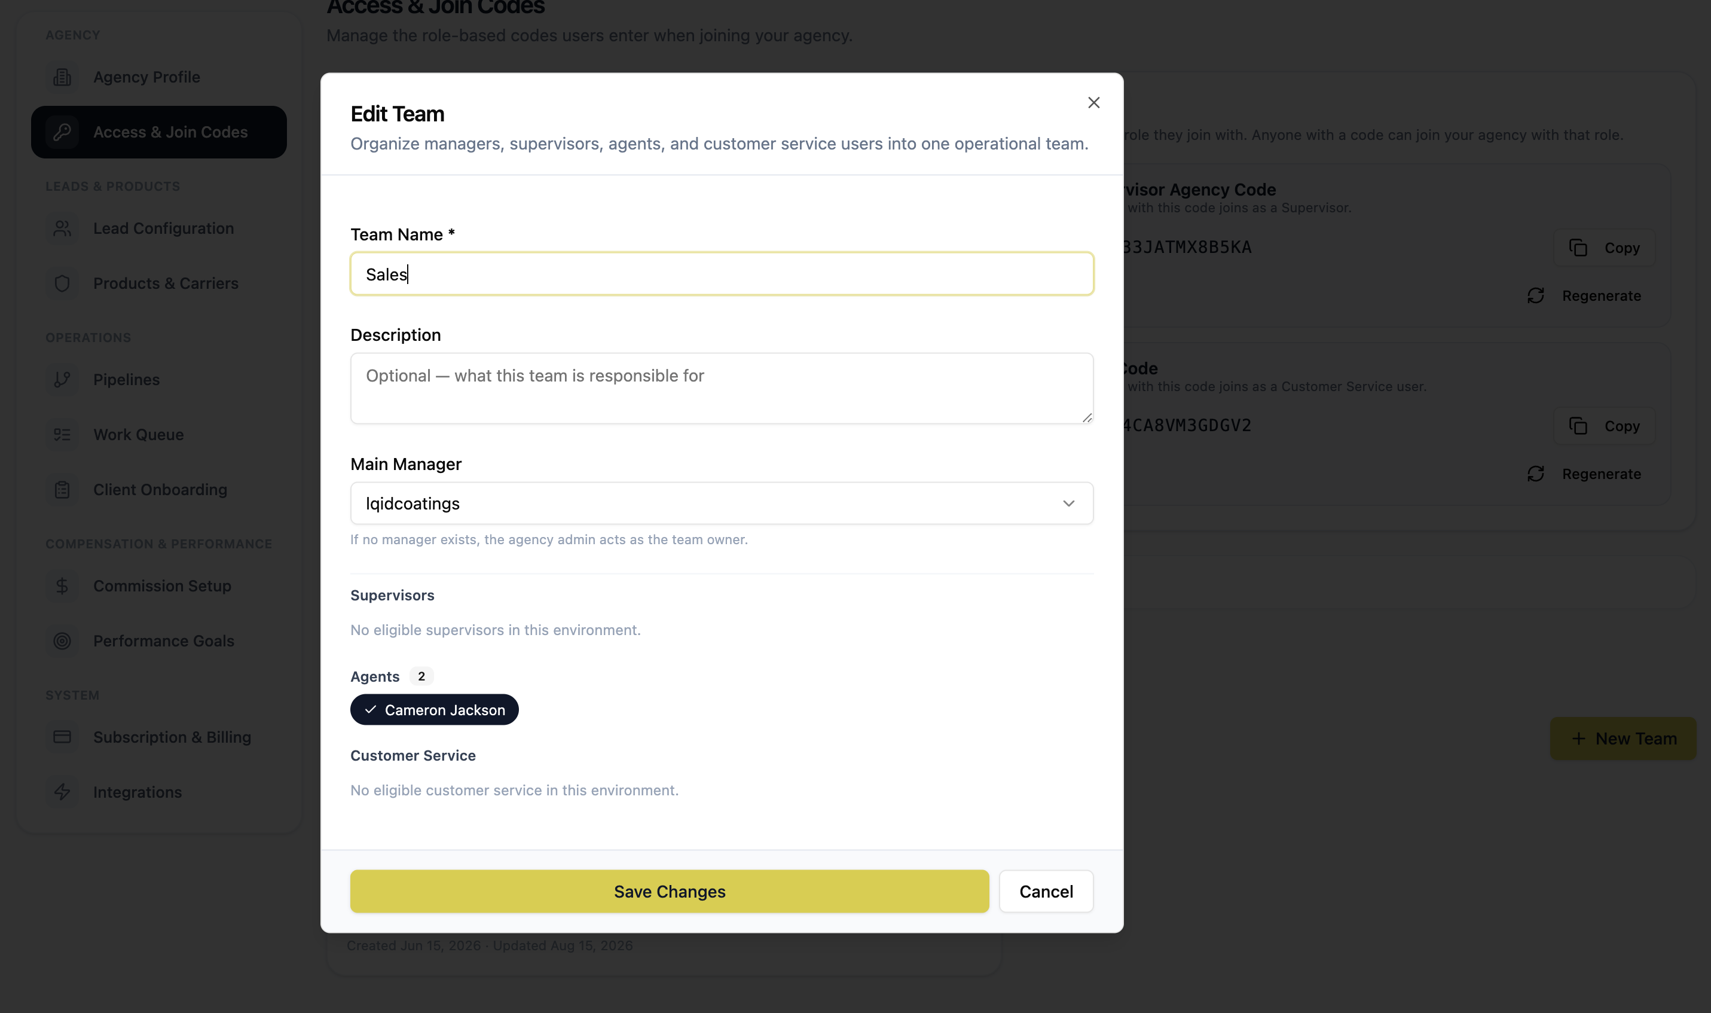Deselect agent Cameron Jackson
The width and height of the screenshot is (1711, 1013).
(435, 710)
